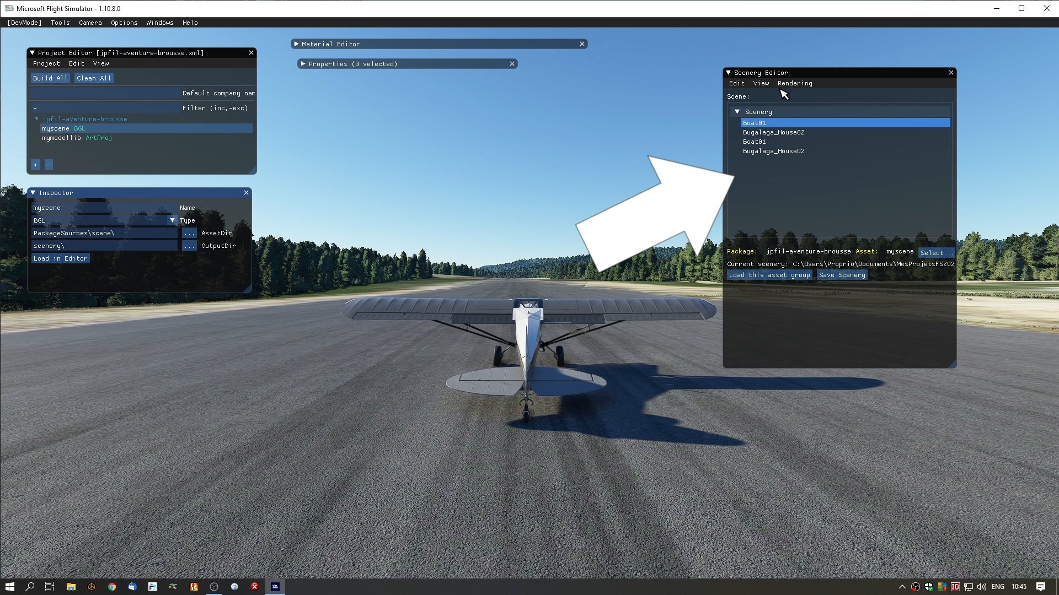Click the OutputDir browse ellipsis button
Image resolution: width=1059 pixels, height=595 pixels.
tap(189, 246)
